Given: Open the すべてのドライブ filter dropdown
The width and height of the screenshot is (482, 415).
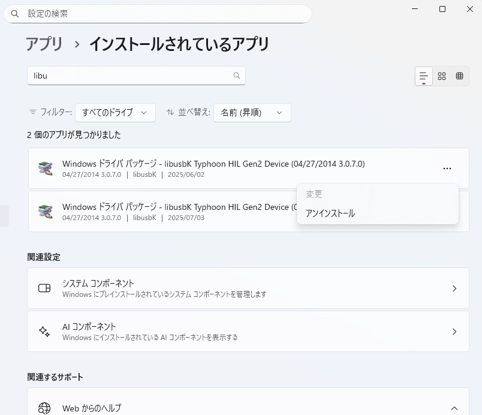Looking at the screenshot, I should click(115, 112).
